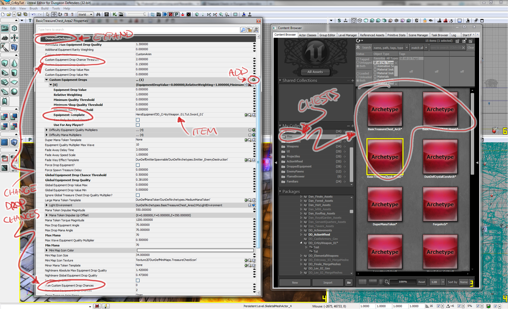Create a volumetric brush
Viewport: 508px width, 309px height.
coord(5,101)
